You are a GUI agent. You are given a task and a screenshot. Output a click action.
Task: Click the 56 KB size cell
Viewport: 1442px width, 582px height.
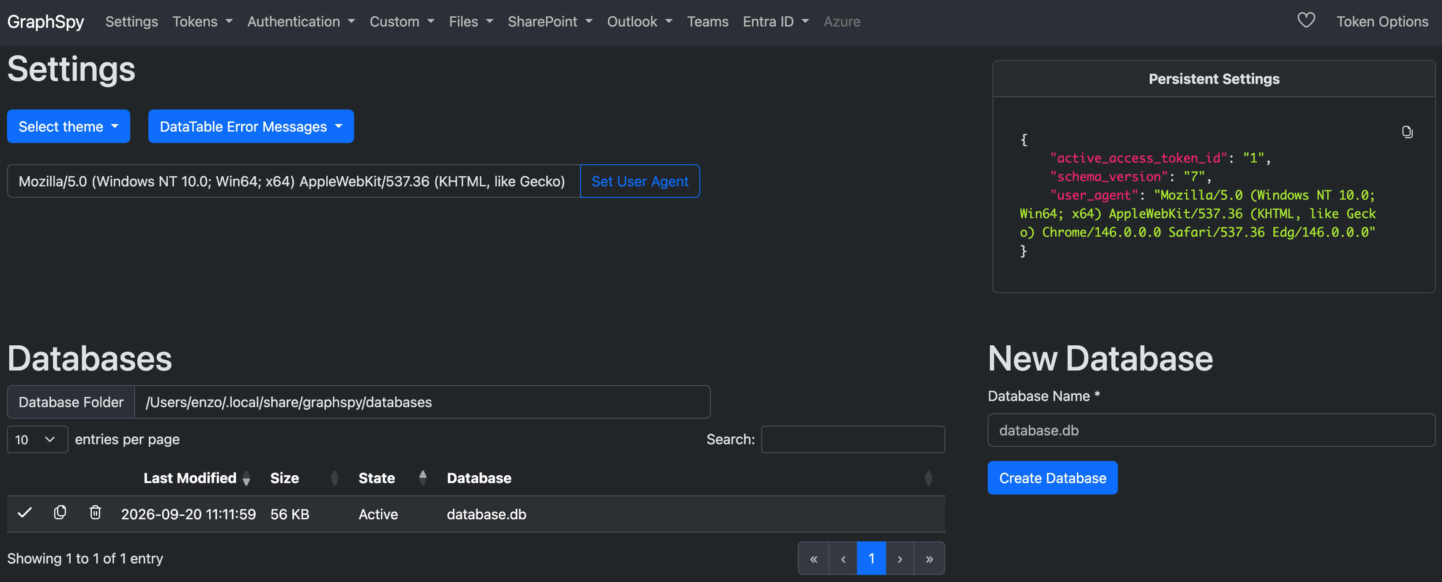pos(289,514)
